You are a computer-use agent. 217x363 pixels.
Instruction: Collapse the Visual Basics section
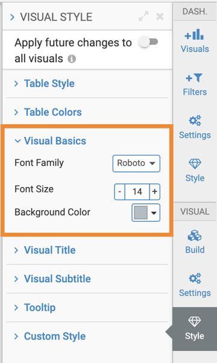pos(51,140)
